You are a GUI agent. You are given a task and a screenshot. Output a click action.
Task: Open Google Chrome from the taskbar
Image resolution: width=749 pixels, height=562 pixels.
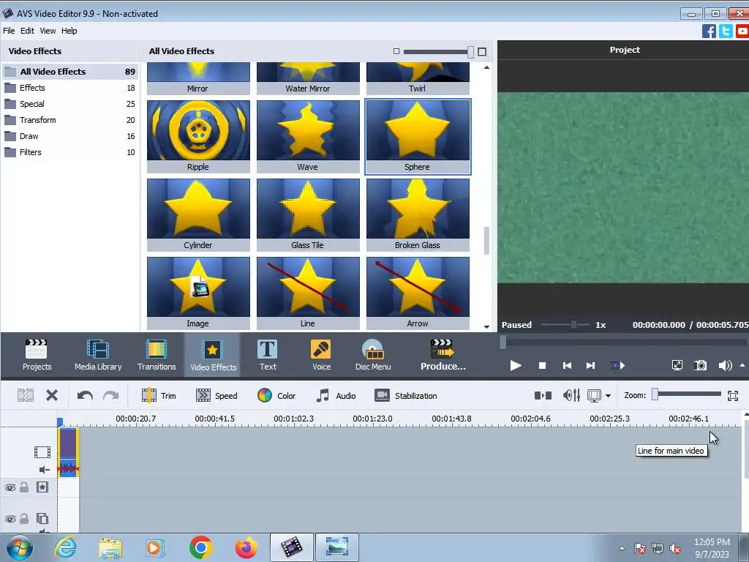click(200, 547)
